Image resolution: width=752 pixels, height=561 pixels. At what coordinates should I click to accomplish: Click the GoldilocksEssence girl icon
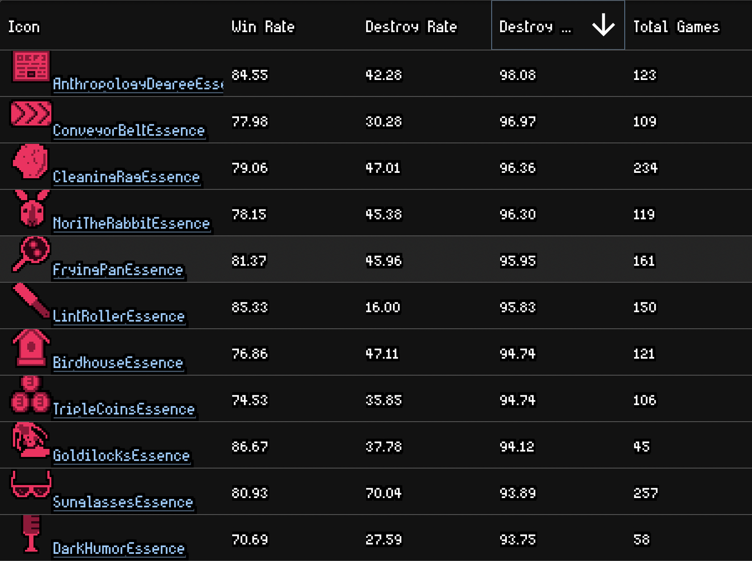30,441
